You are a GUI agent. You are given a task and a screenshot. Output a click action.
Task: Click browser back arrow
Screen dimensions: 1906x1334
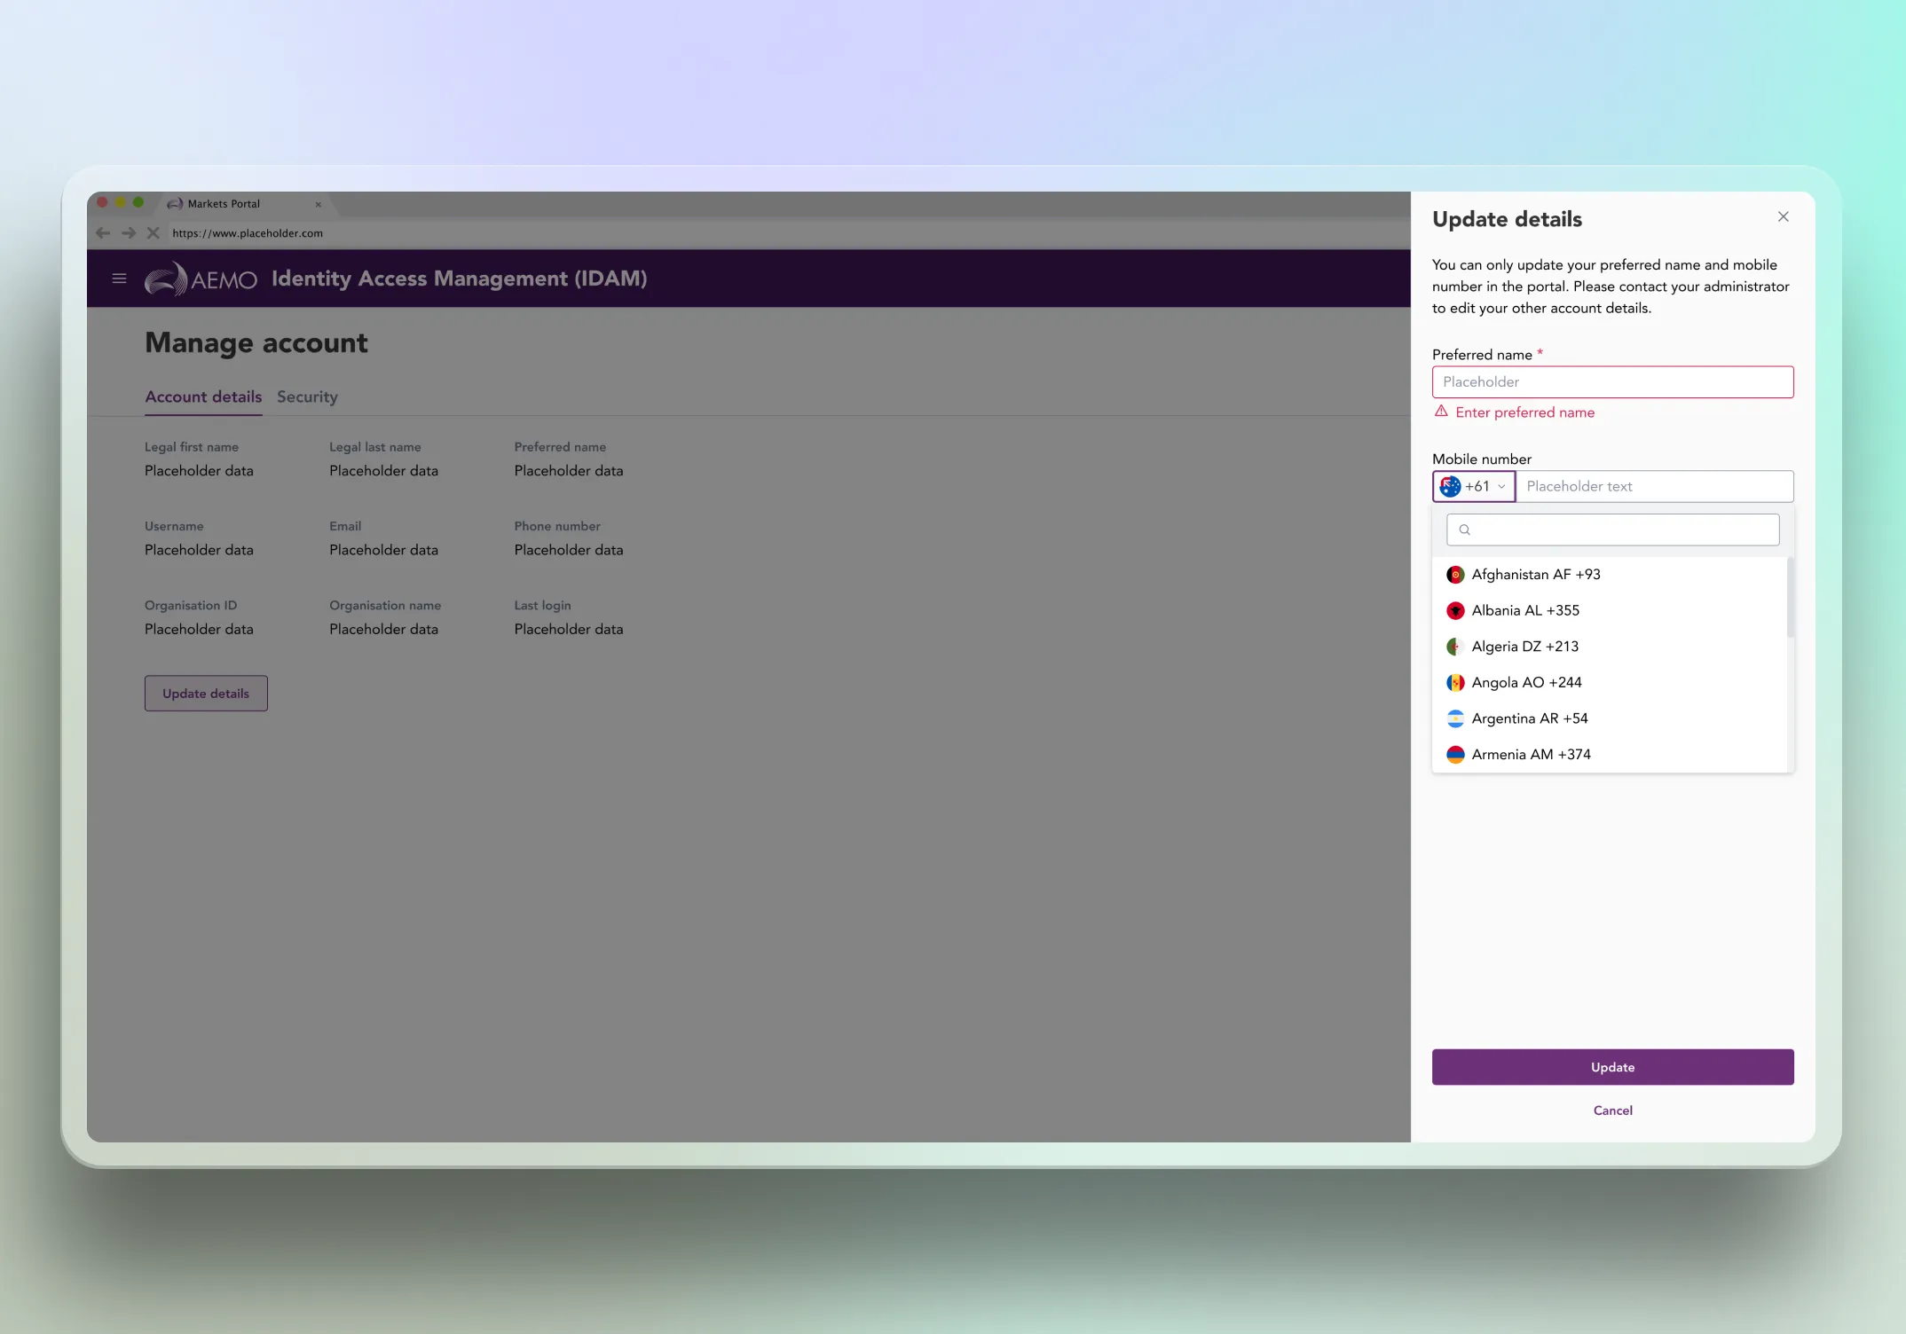tap(103, 233)
